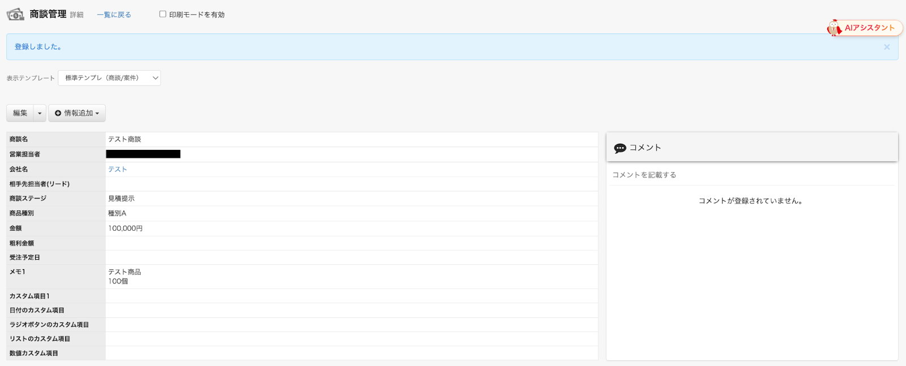Expand the arrow next to 編集
Viewport: 906px width, 366px height.
coord(40,114)
